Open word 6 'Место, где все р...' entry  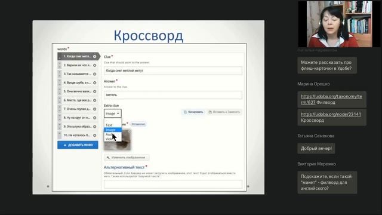(x=78, y=100)
